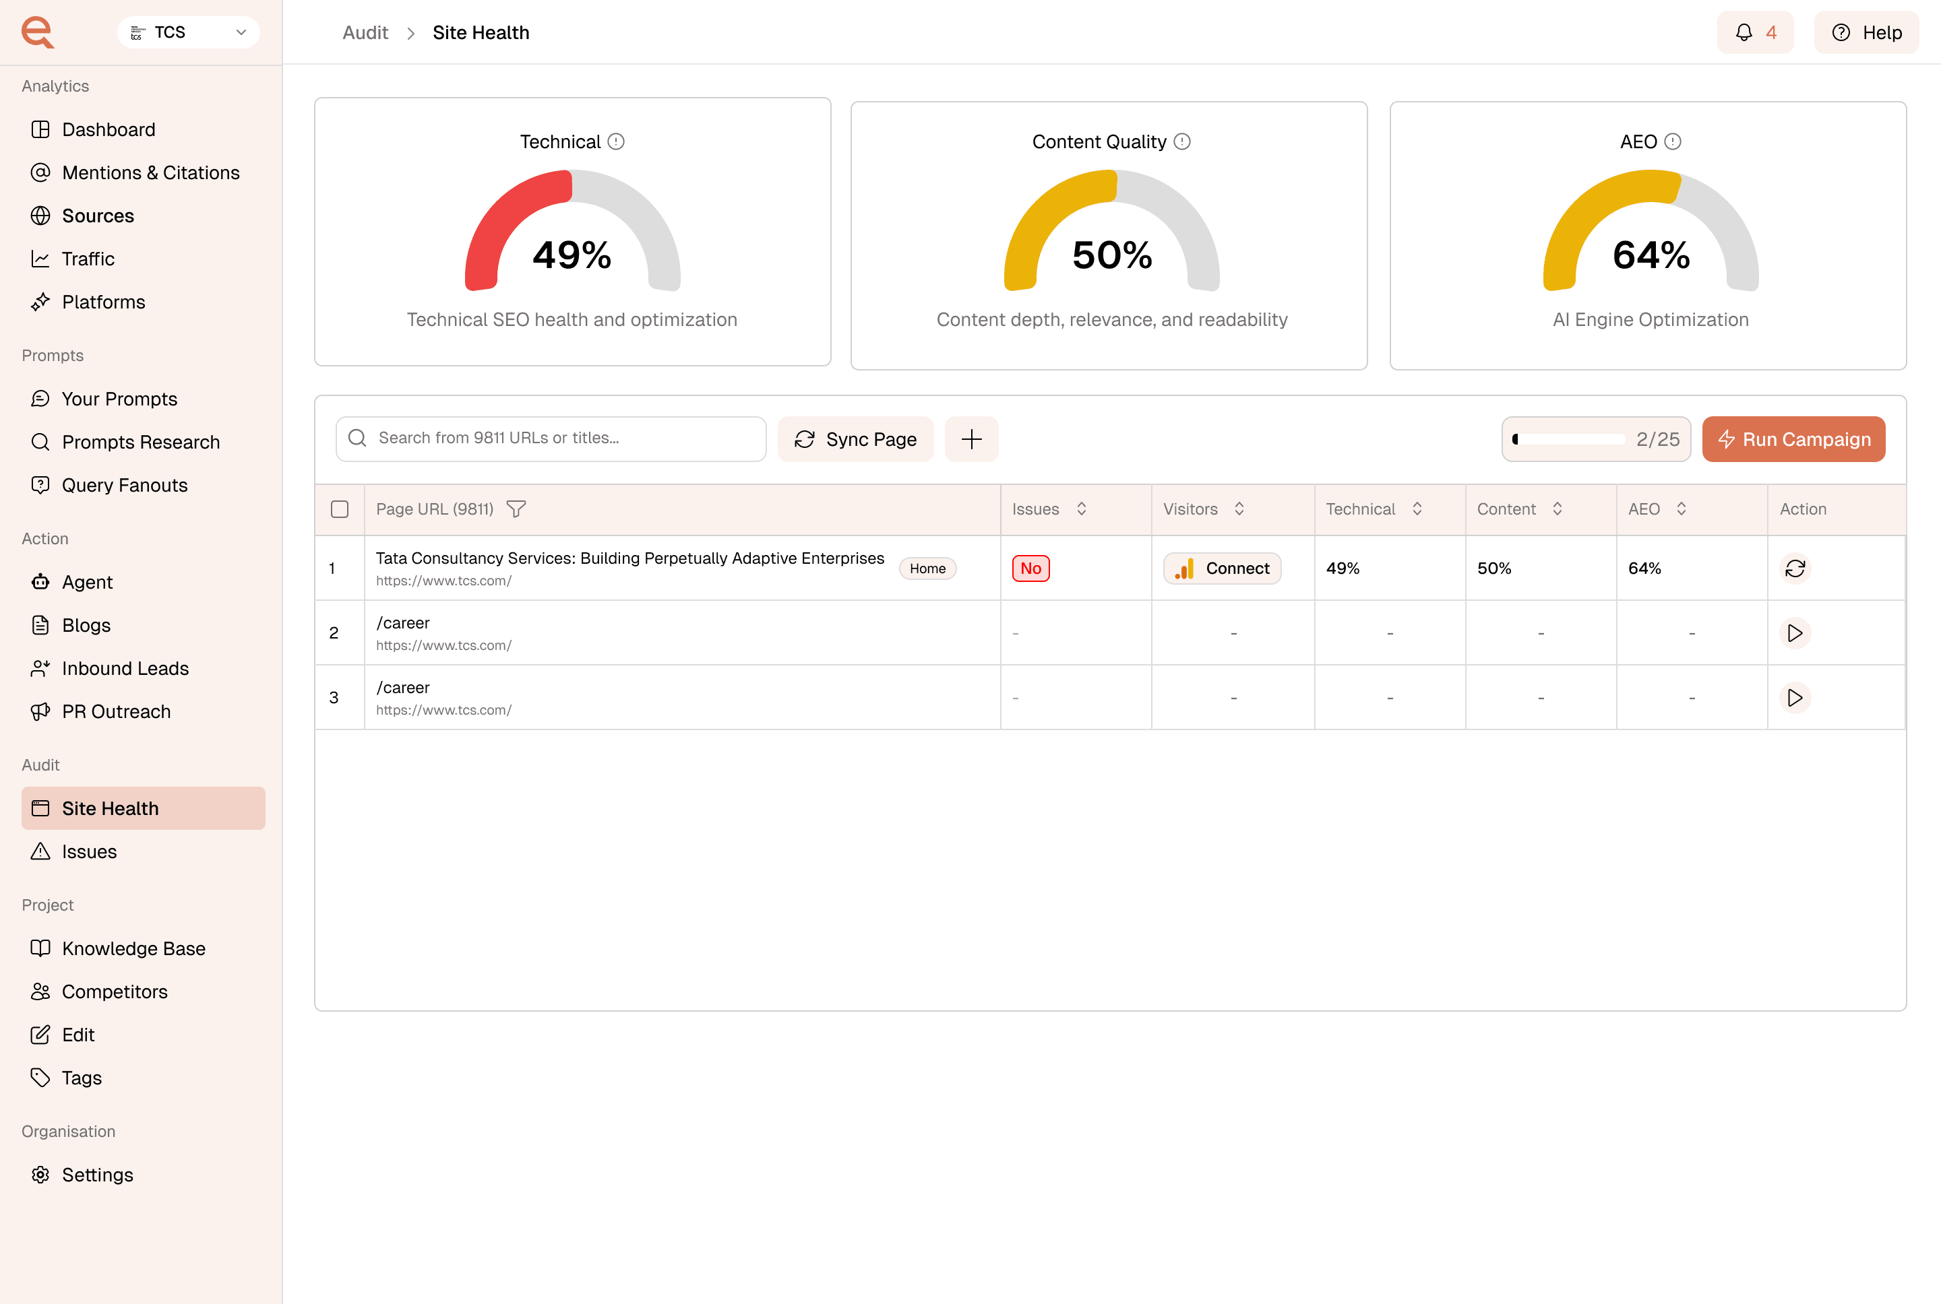Sort by the AEO column

[x=1681, y=509]
